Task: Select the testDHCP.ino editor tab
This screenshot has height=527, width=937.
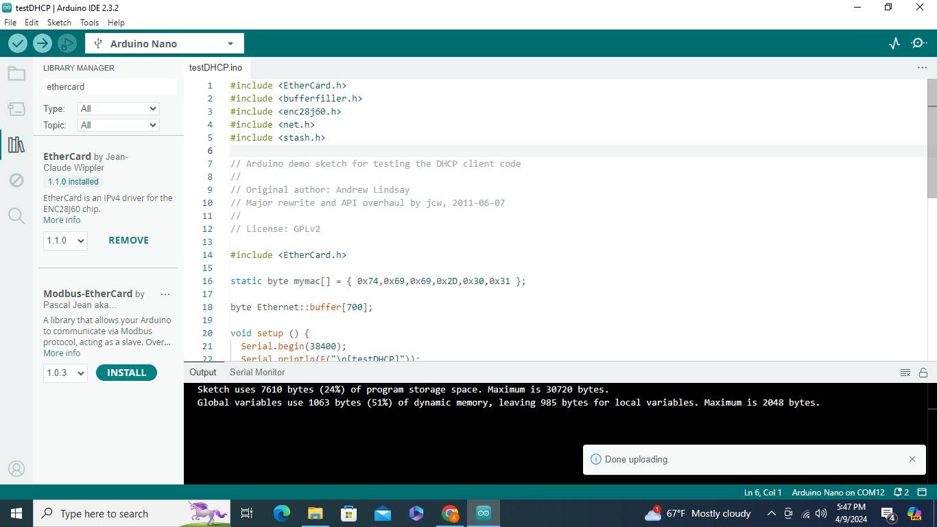Action: pos(215,68)
